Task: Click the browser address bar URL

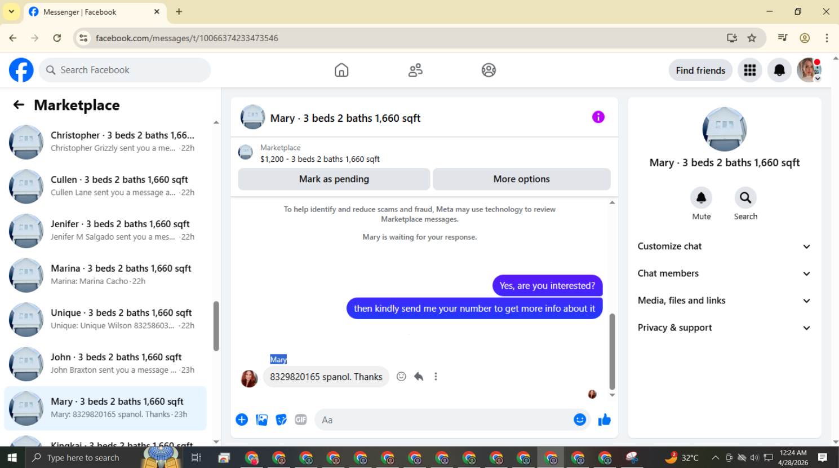Action: click(x=187, y=38)
